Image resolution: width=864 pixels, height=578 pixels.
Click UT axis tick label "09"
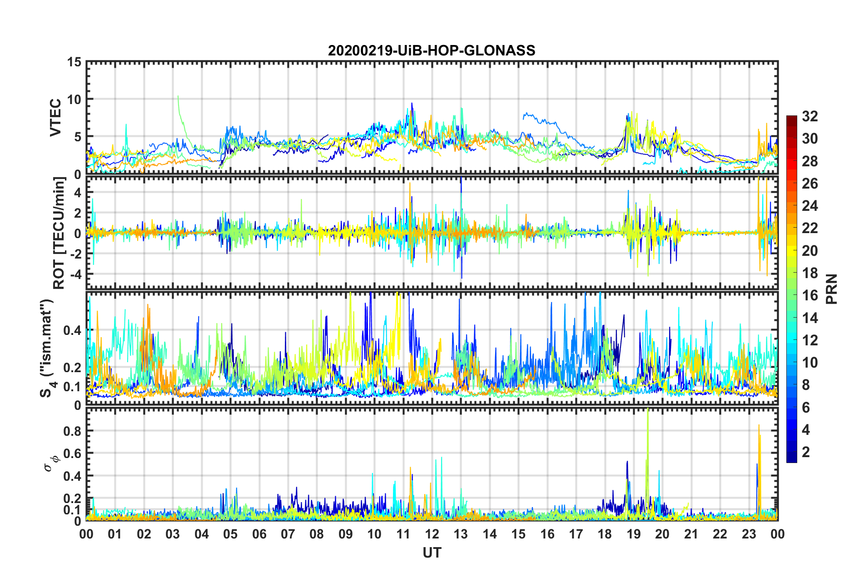[346, 534]
